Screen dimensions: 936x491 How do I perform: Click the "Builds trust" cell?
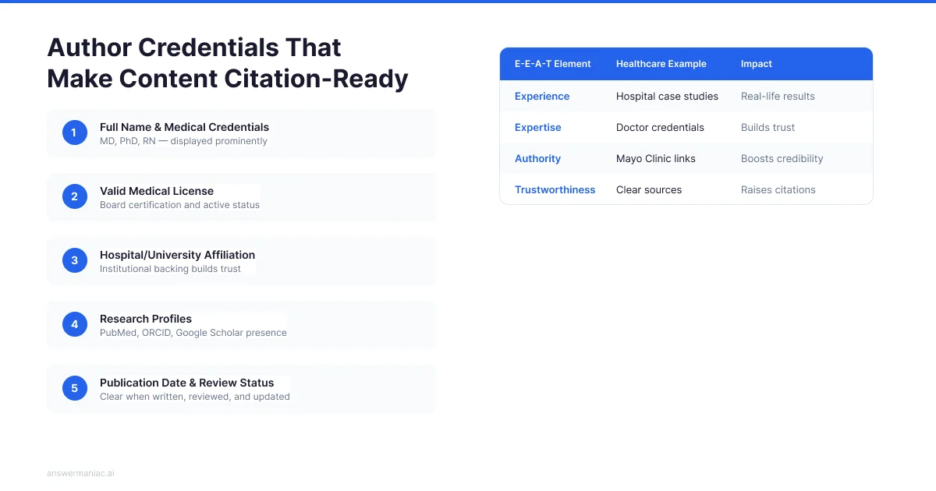(x=768, y=128)
